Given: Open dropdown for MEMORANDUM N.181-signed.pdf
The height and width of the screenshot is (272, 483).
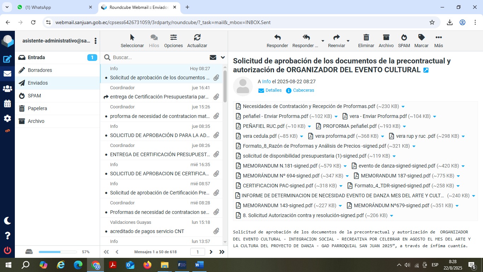Looking at the screenshot, I should coord(345,166).
